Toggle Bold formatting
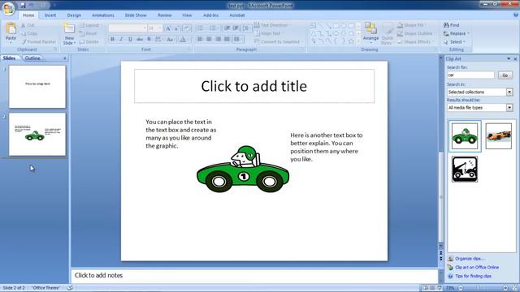Screen dimensions: 520x292 [x=112, y=39]
